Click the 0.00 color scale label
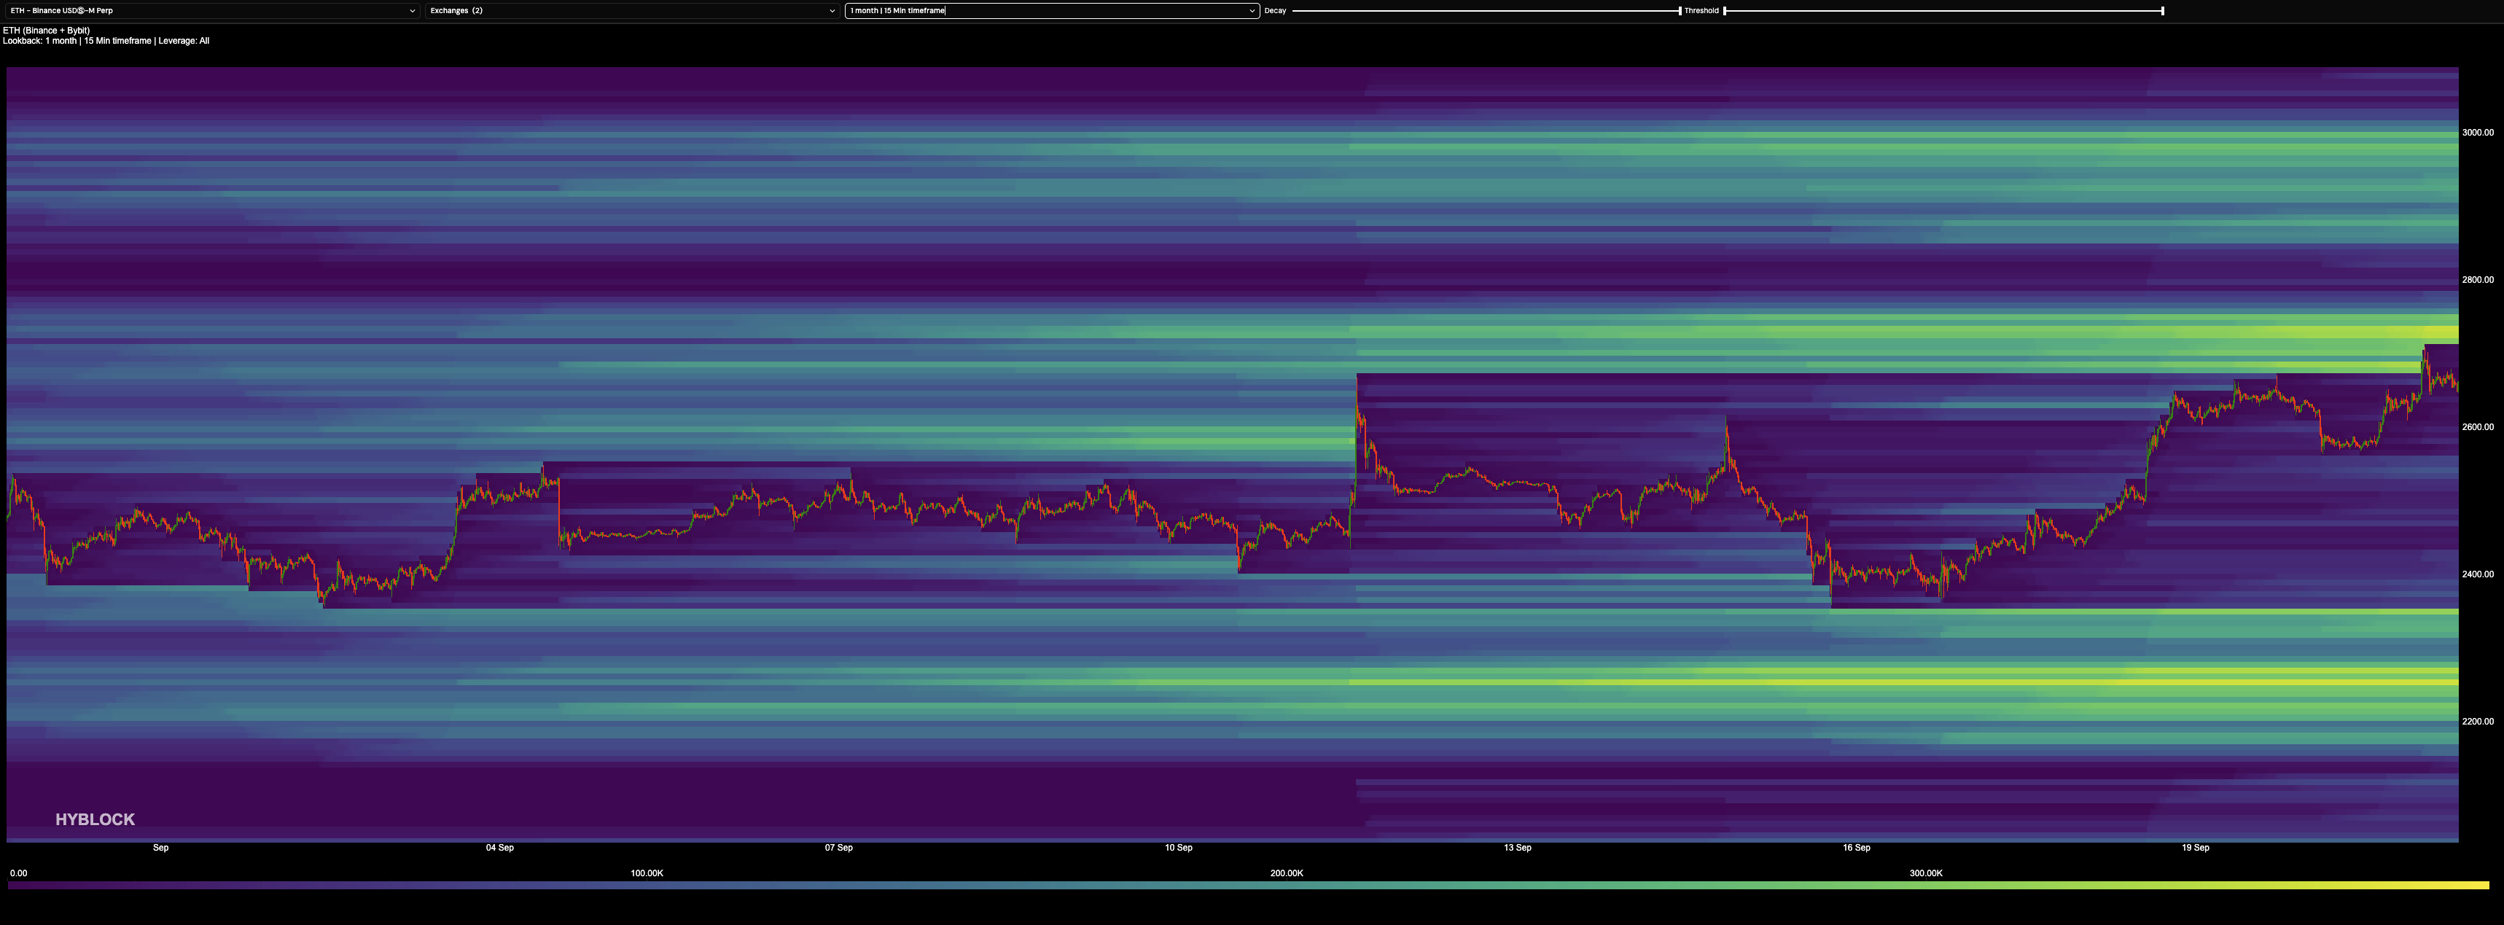Viewport: 2504px width, 925px height. (x=18, y=873)
